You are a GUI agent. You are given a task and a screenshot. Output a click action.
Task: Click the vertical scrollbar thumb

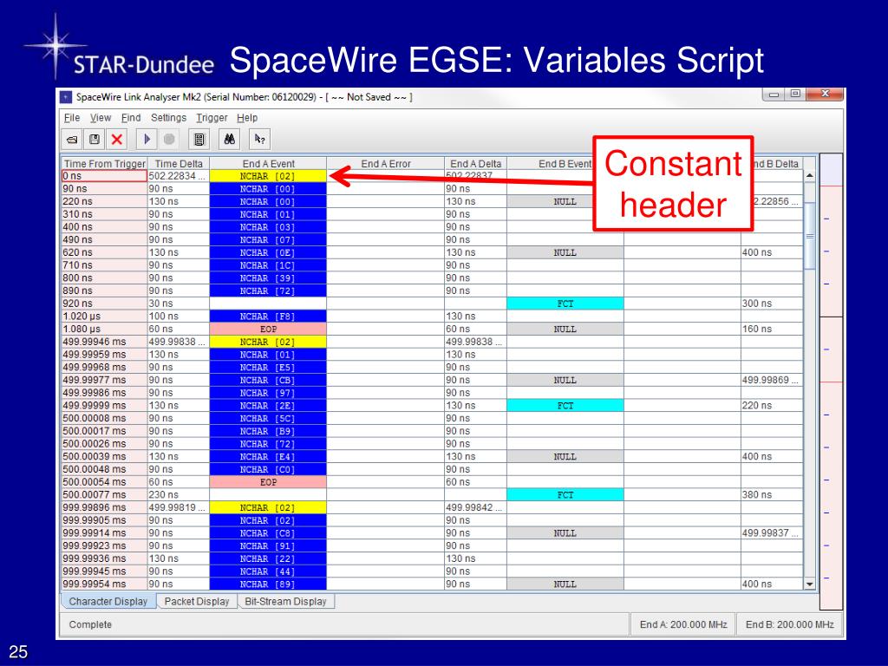point(810,236)
